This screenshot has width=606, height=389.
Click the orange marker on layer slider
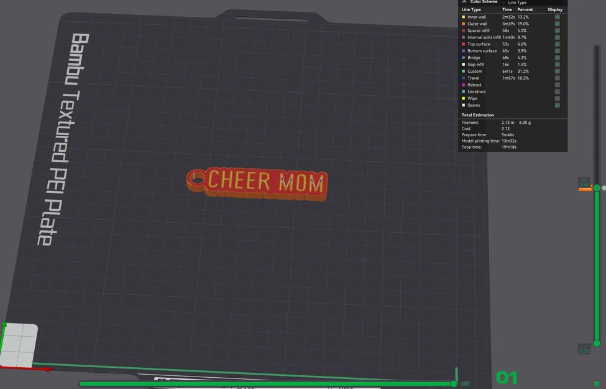pyautogui.click(x=585, y=189)
